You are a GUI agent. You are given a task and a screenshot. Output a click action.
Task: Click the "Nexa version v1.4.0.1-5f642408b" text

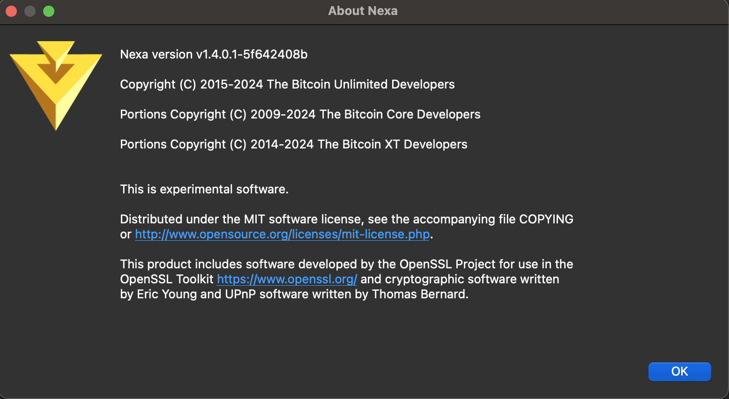point(214,54)
